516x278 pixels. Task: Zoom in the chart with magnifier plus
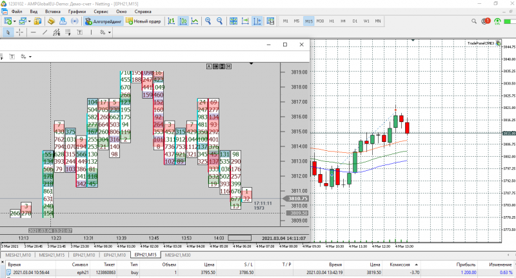click(x=208, y=21)
